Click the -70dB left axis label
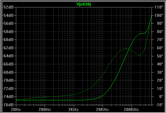Viewport: 166px width, 113px height. click(x=8, y=80)
